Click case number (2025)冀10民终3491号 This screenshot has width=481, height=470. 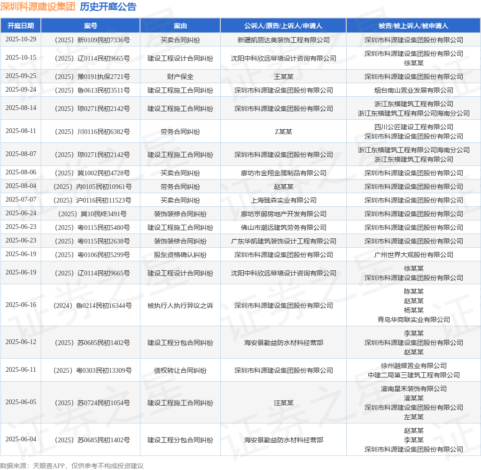tap(92, 214)
